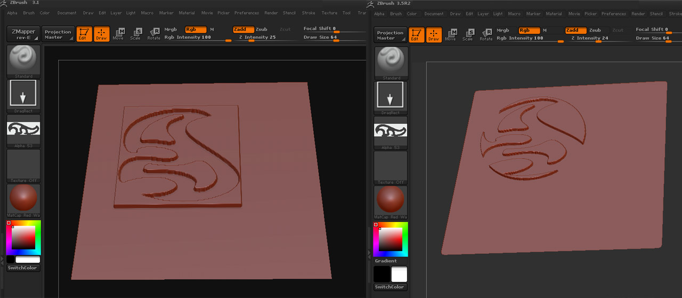The width and height of the screenshot is (682, 298).
Task: Expand Preferences palette in ZBrush 3.1
Action: tap(247, 13)
